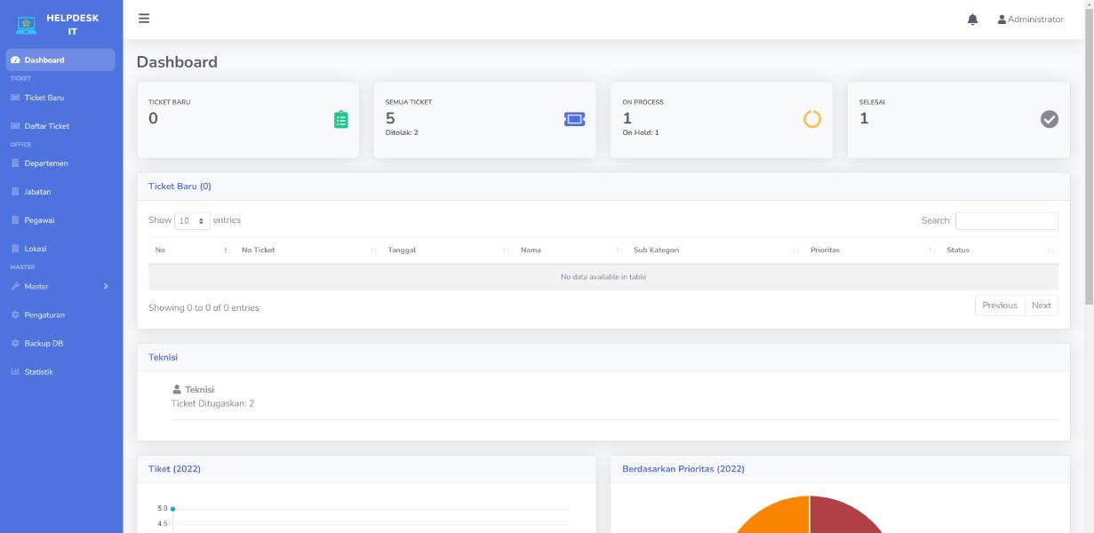Click the Selesai checkmark circle icon
The width and height of the screenshot is (1094, 533).
[x=1050, y=119]
